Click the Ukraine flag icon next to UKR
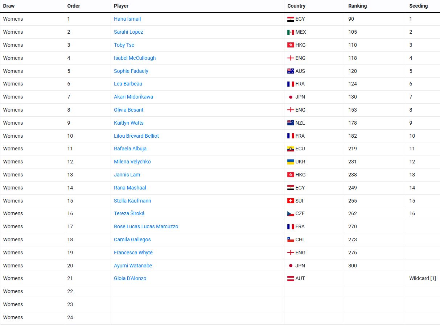Screen dimensions: 440x325 (x=291, y=162)
